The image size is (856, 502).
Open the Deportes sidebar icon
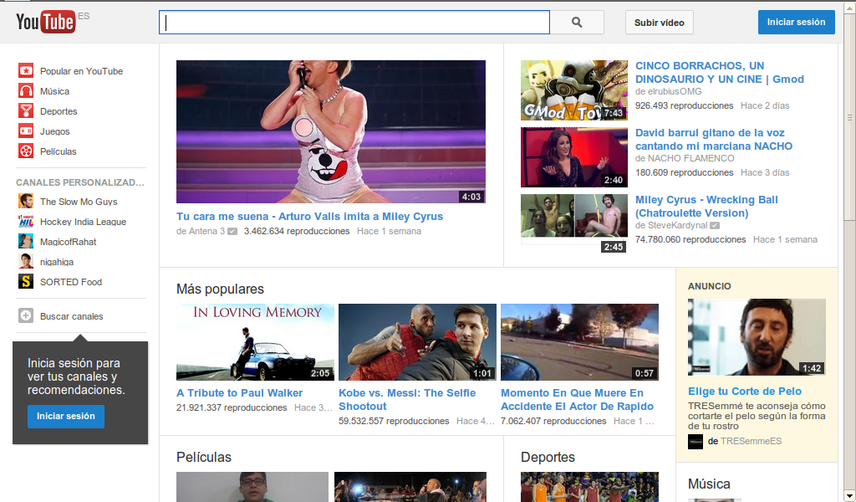(28, 111)
